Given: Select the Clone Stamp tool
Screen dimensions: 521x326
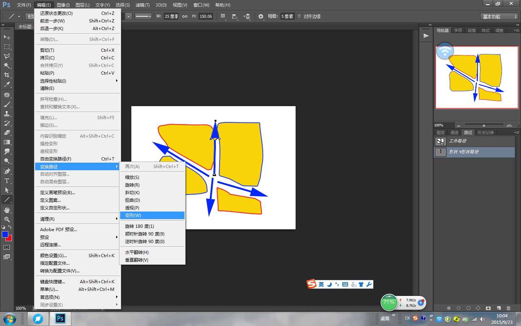Looking at the screenshot, I should point(7,114).
